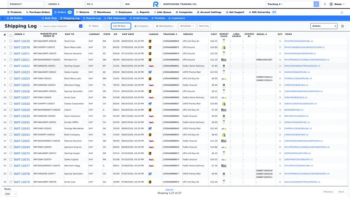Open the Last 90 Days date range dropdown

[x=121, y=26]
